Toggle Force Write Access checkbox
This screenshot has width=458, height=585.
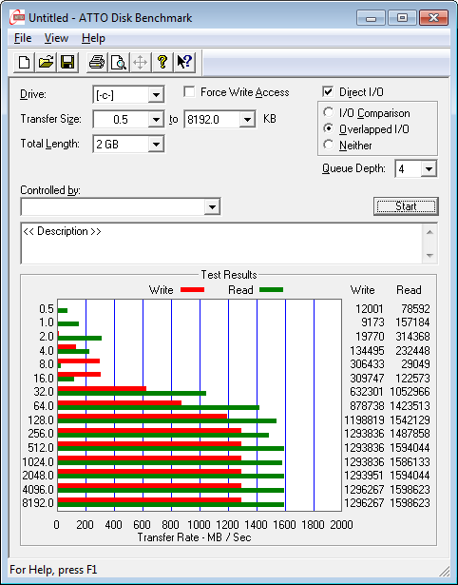coord(189,91)
